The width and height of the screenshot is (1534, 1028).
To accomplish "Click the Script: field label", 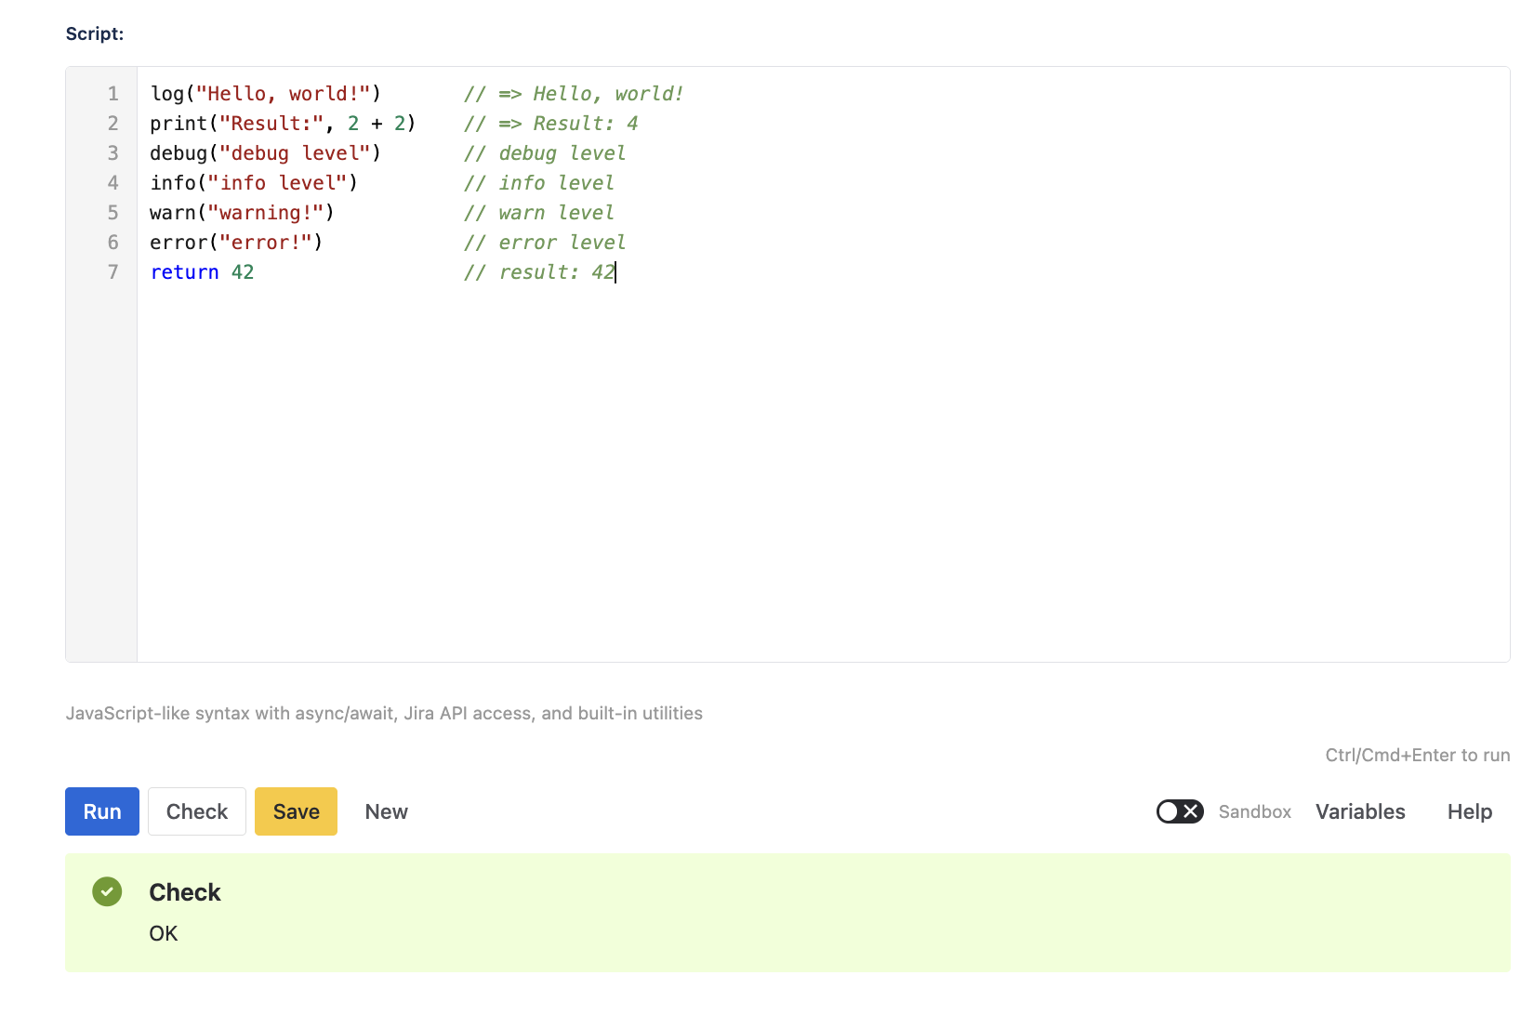I will (95, 33).
